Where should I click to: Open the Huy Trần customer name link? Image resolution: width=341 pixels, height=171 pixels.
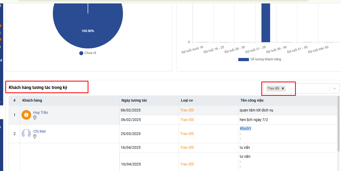coord(41,112)
